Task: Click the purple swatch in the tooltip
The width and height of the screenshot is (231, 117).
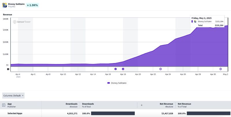Action: pos(192,21)
